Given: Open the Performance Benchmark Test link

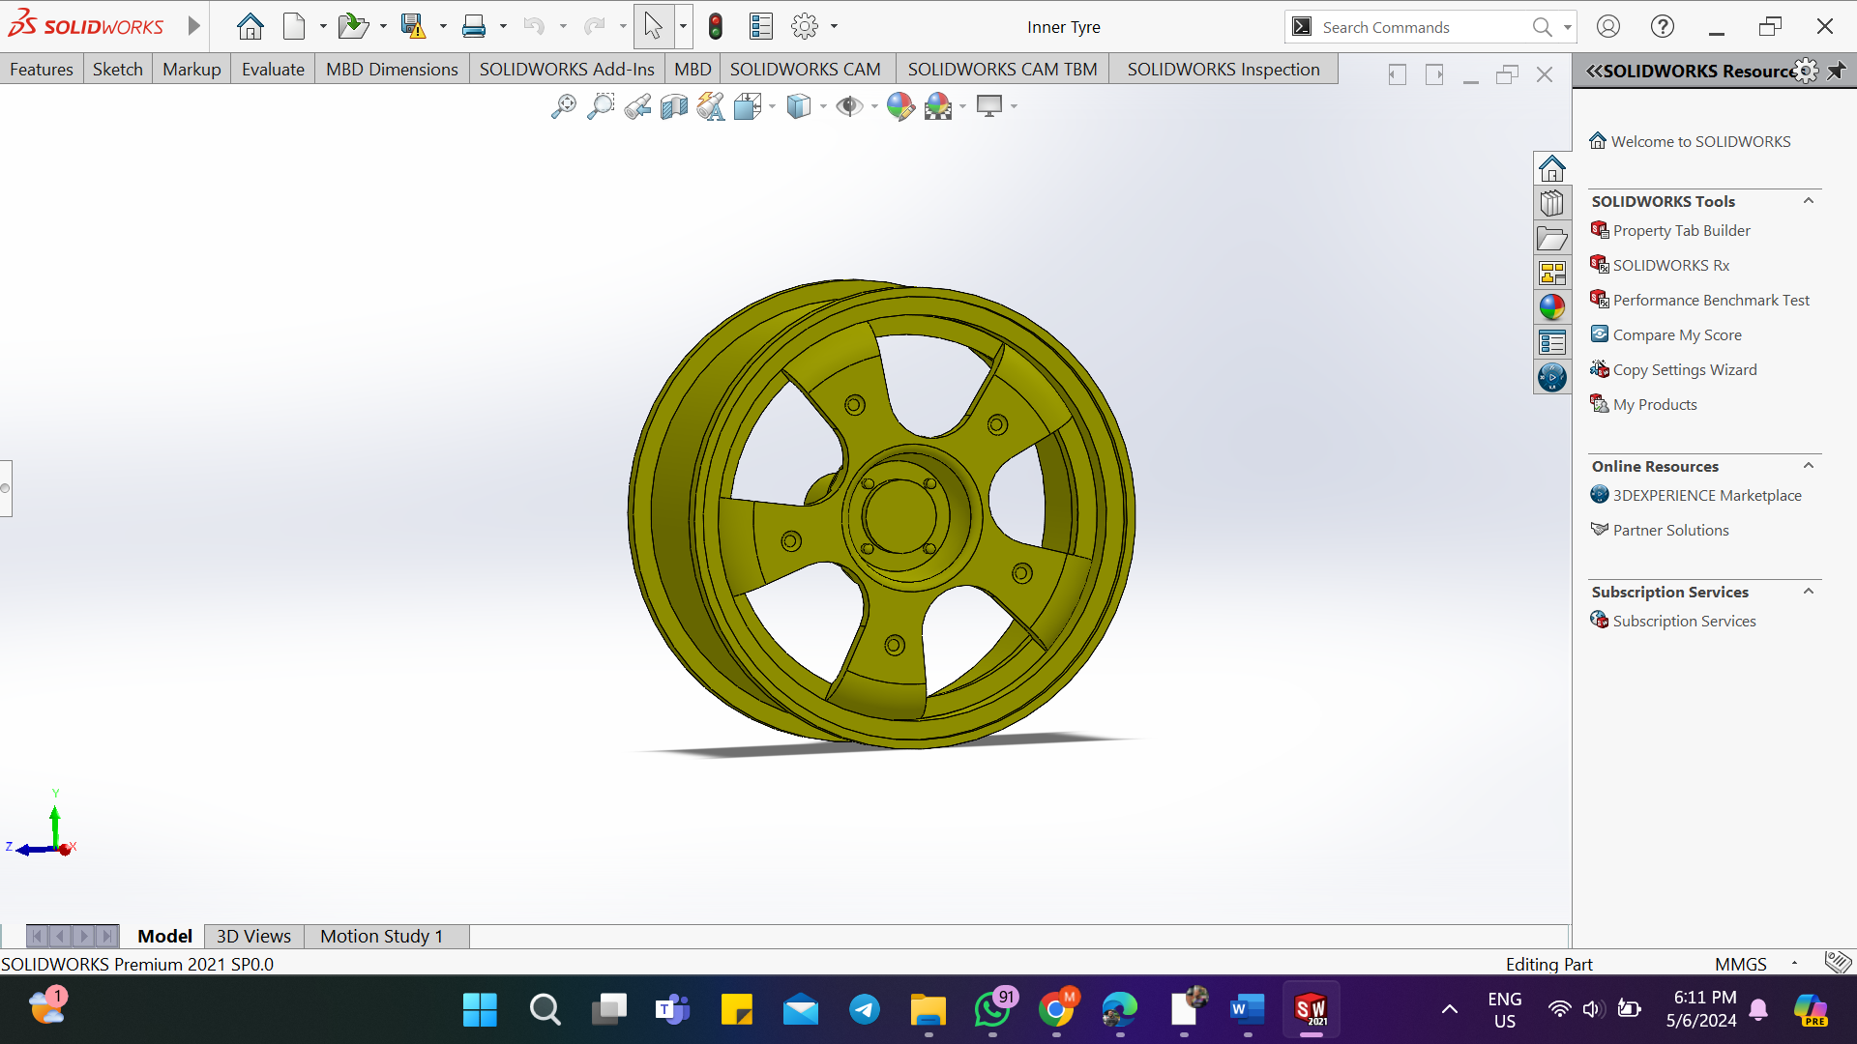Looking at the screenshot, I should (x=1710, y=300).
